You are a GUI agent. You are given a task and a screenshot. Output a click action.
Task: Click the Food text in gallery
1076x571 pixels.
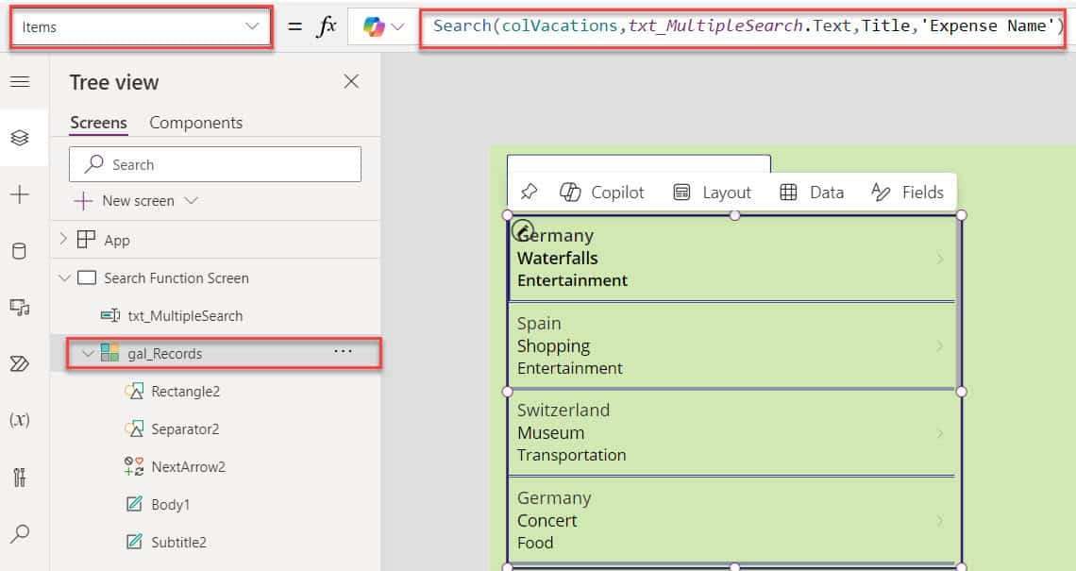(535, 543)
